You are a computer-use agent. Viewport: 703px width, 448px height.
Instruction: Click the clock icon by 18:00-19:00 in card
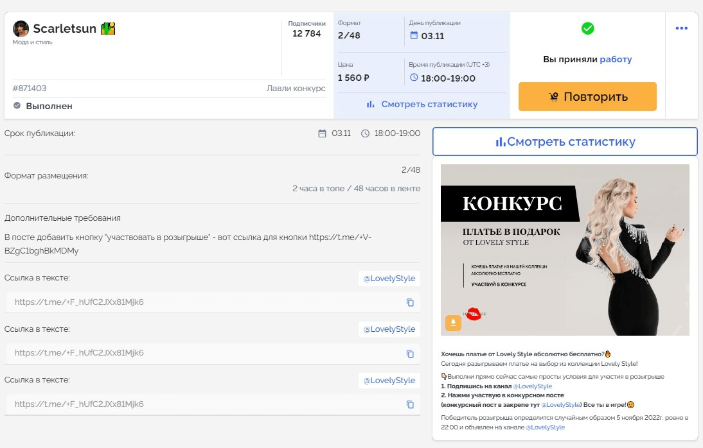click(x=414, y=78)
